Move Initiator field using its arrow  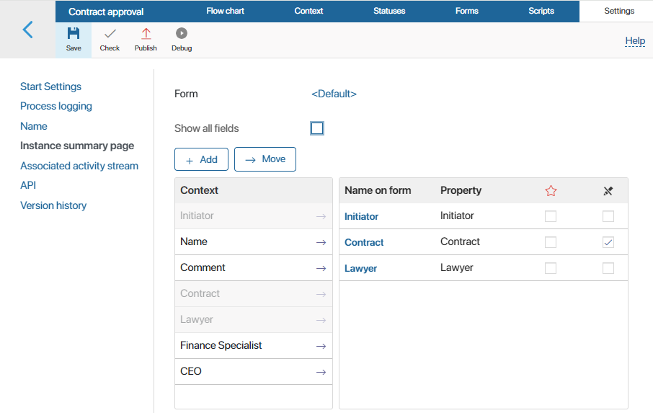[x=321, y=216]
